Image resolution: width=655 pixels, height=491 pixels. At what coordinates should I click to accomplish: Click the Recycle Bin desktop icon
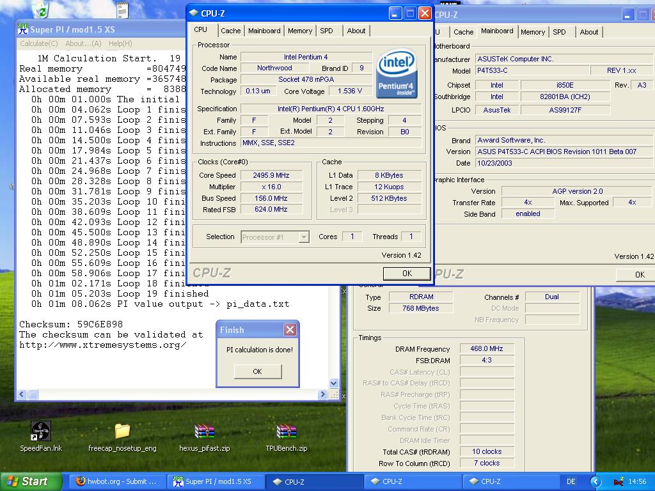[x=40, y=9]
